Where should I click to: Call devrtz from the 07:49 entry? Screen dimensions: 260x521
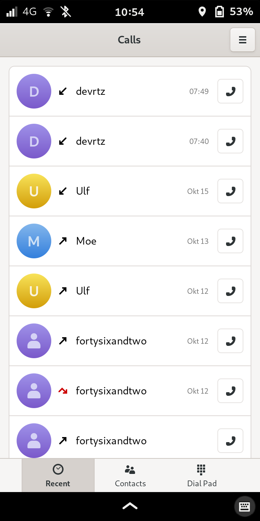[x=230, y=91]
